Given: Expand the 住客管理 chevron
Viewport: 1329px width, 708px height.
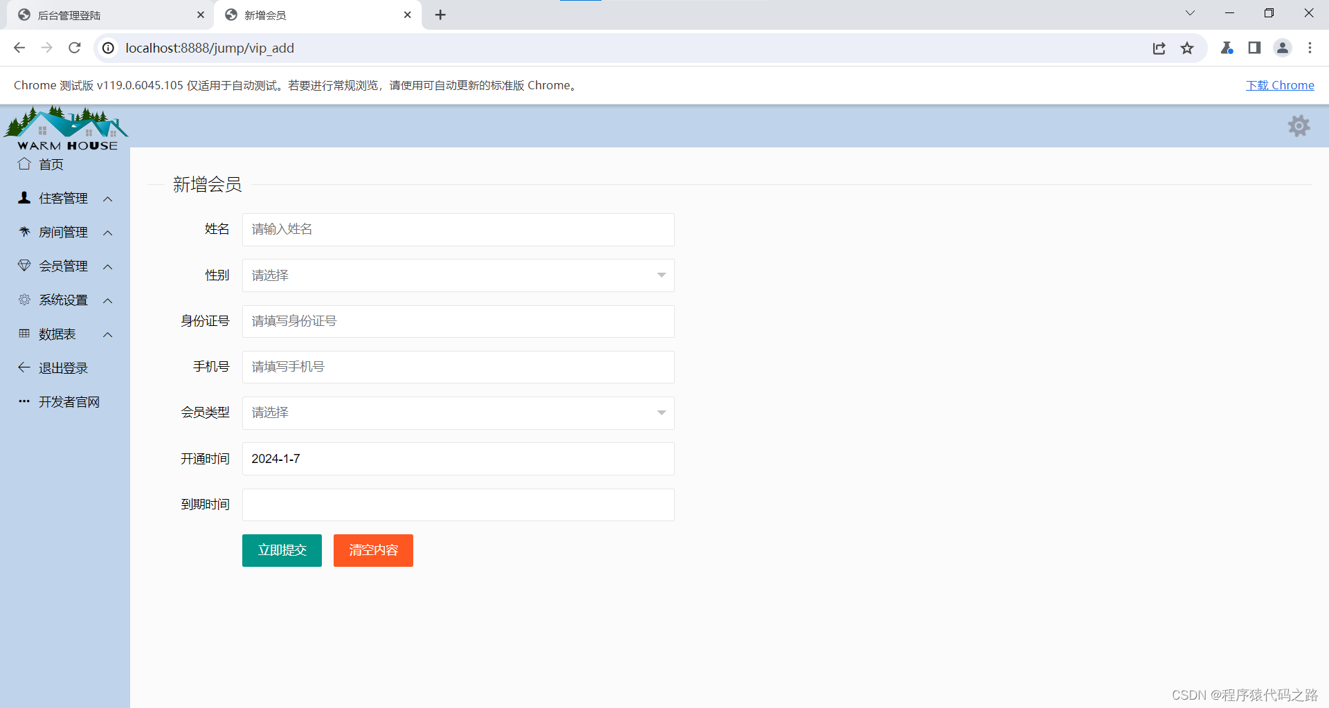Looking at the screenshot, I should (x=108, y=199).
